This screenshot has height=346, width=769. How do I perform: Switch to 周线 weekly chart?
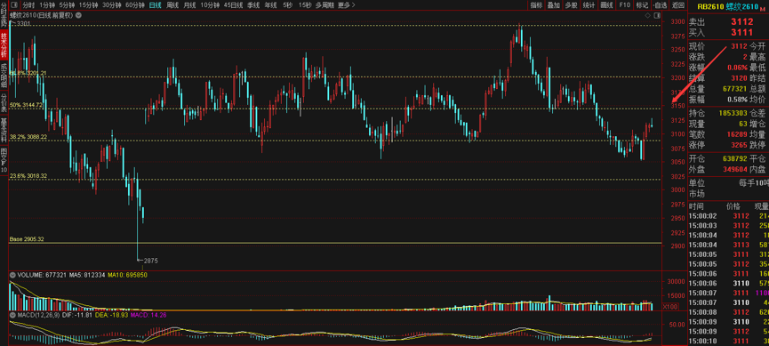pyautogui.click(x=172, y=5)
